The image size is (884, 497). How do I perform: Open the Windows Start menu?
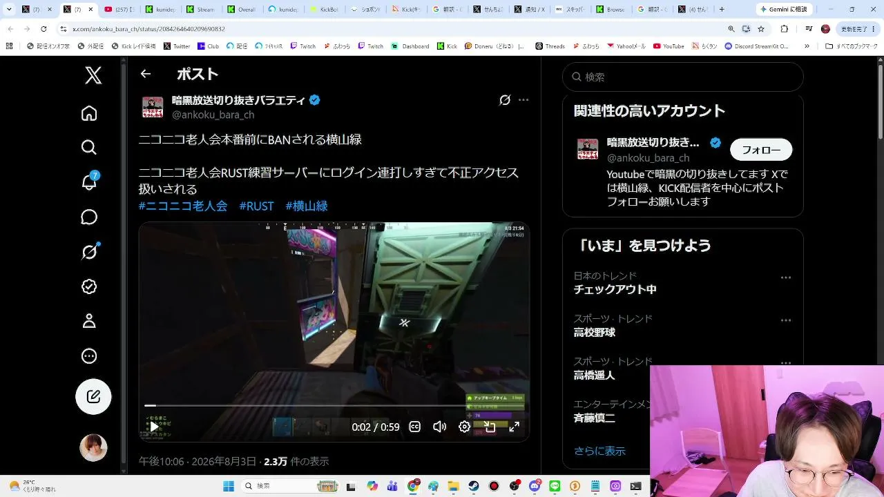[229, 486]
